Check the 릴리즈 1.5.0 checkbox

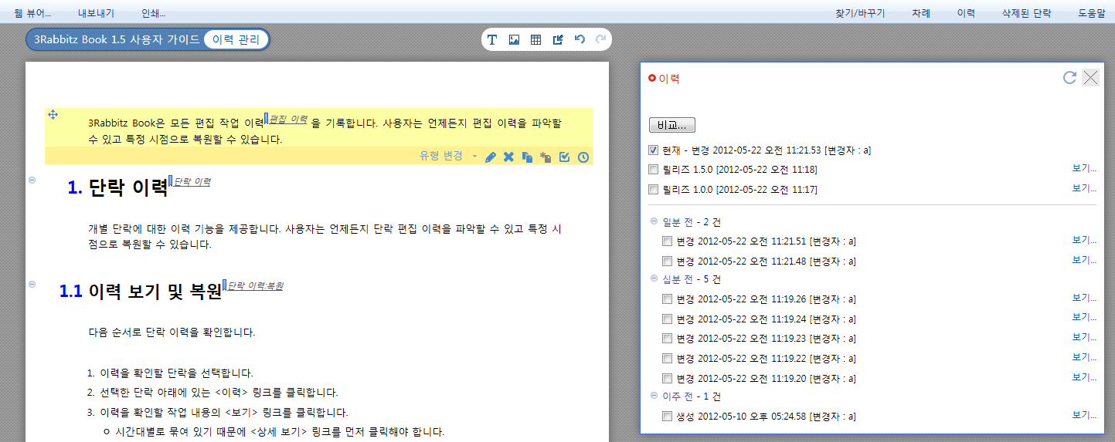[654, 169]
